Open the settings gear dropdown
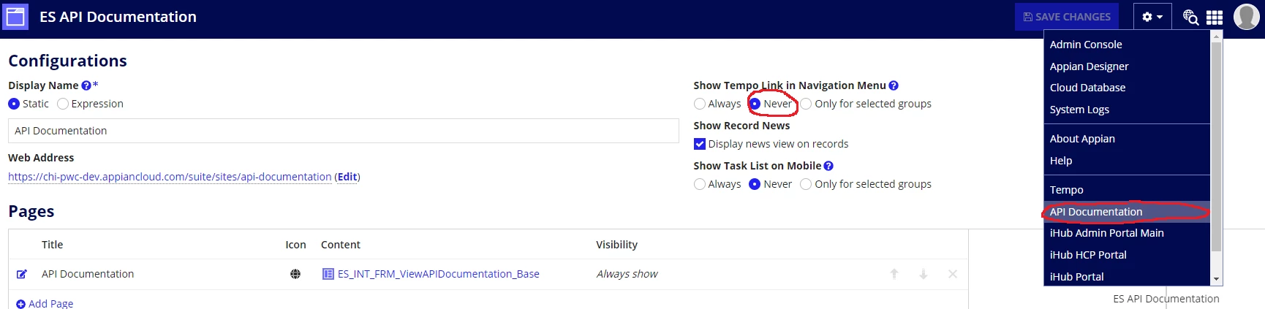 click(1152, 17)
